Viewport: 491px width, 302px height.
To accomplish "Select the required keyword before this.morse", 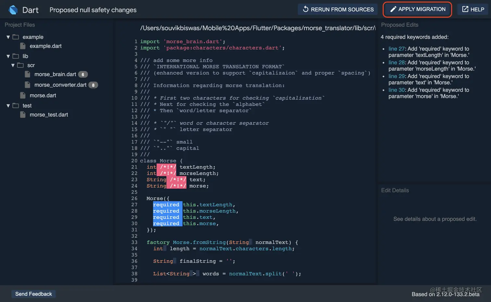I will coord(168,223).
